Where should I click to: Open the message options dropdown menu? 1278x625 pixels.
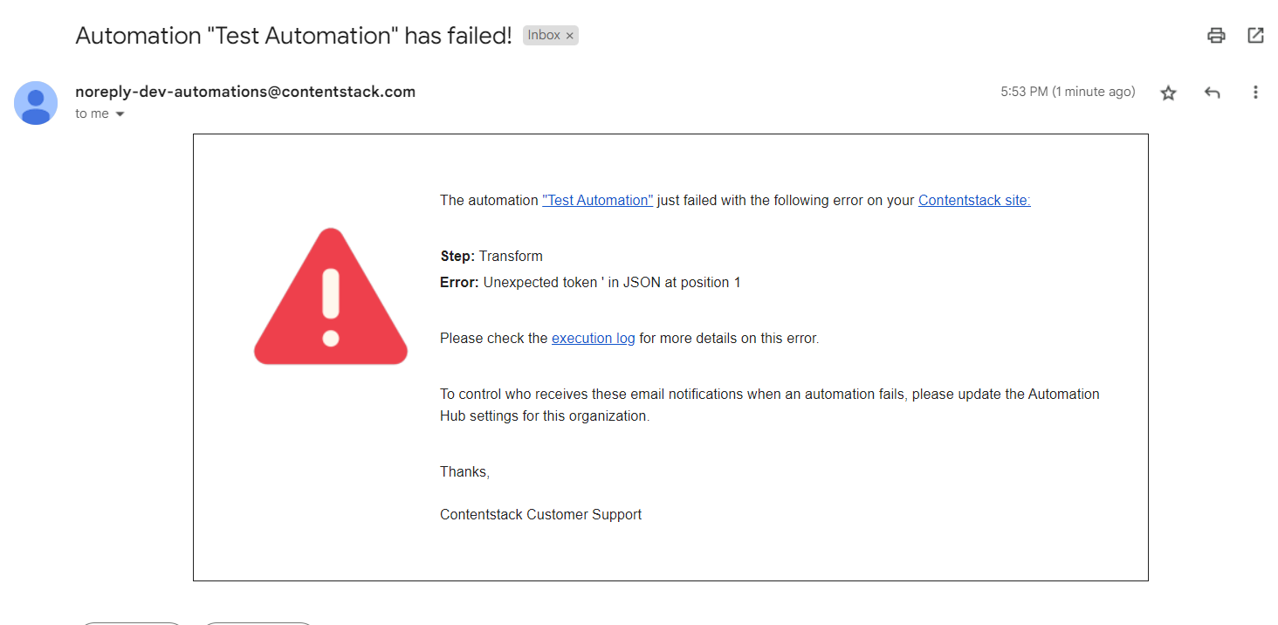tap(1255, 92)
